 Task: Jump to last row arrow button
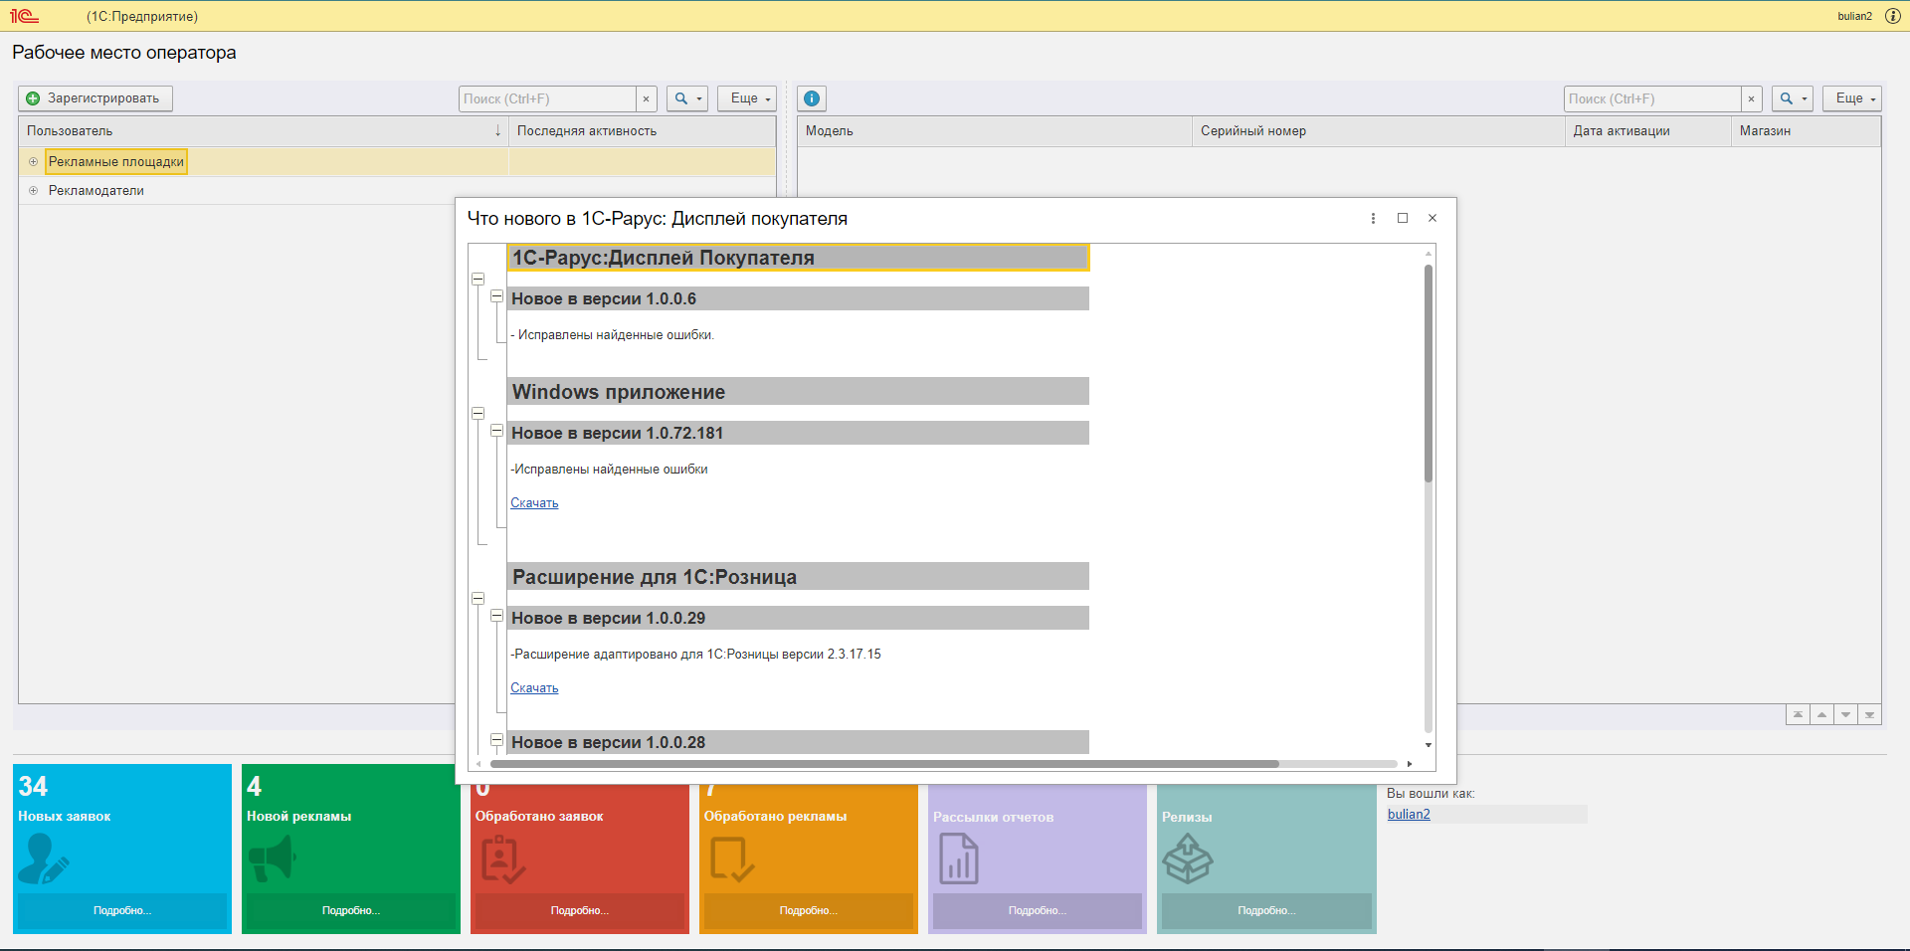coord(1869,714)
